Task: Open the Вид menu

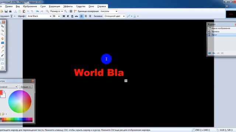Action: pos(18,6)
